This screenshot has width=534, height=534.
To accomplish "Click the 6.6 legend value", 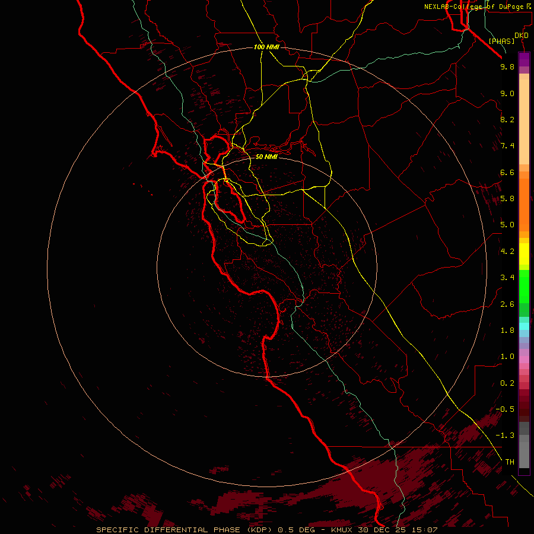I will (507, 172).
